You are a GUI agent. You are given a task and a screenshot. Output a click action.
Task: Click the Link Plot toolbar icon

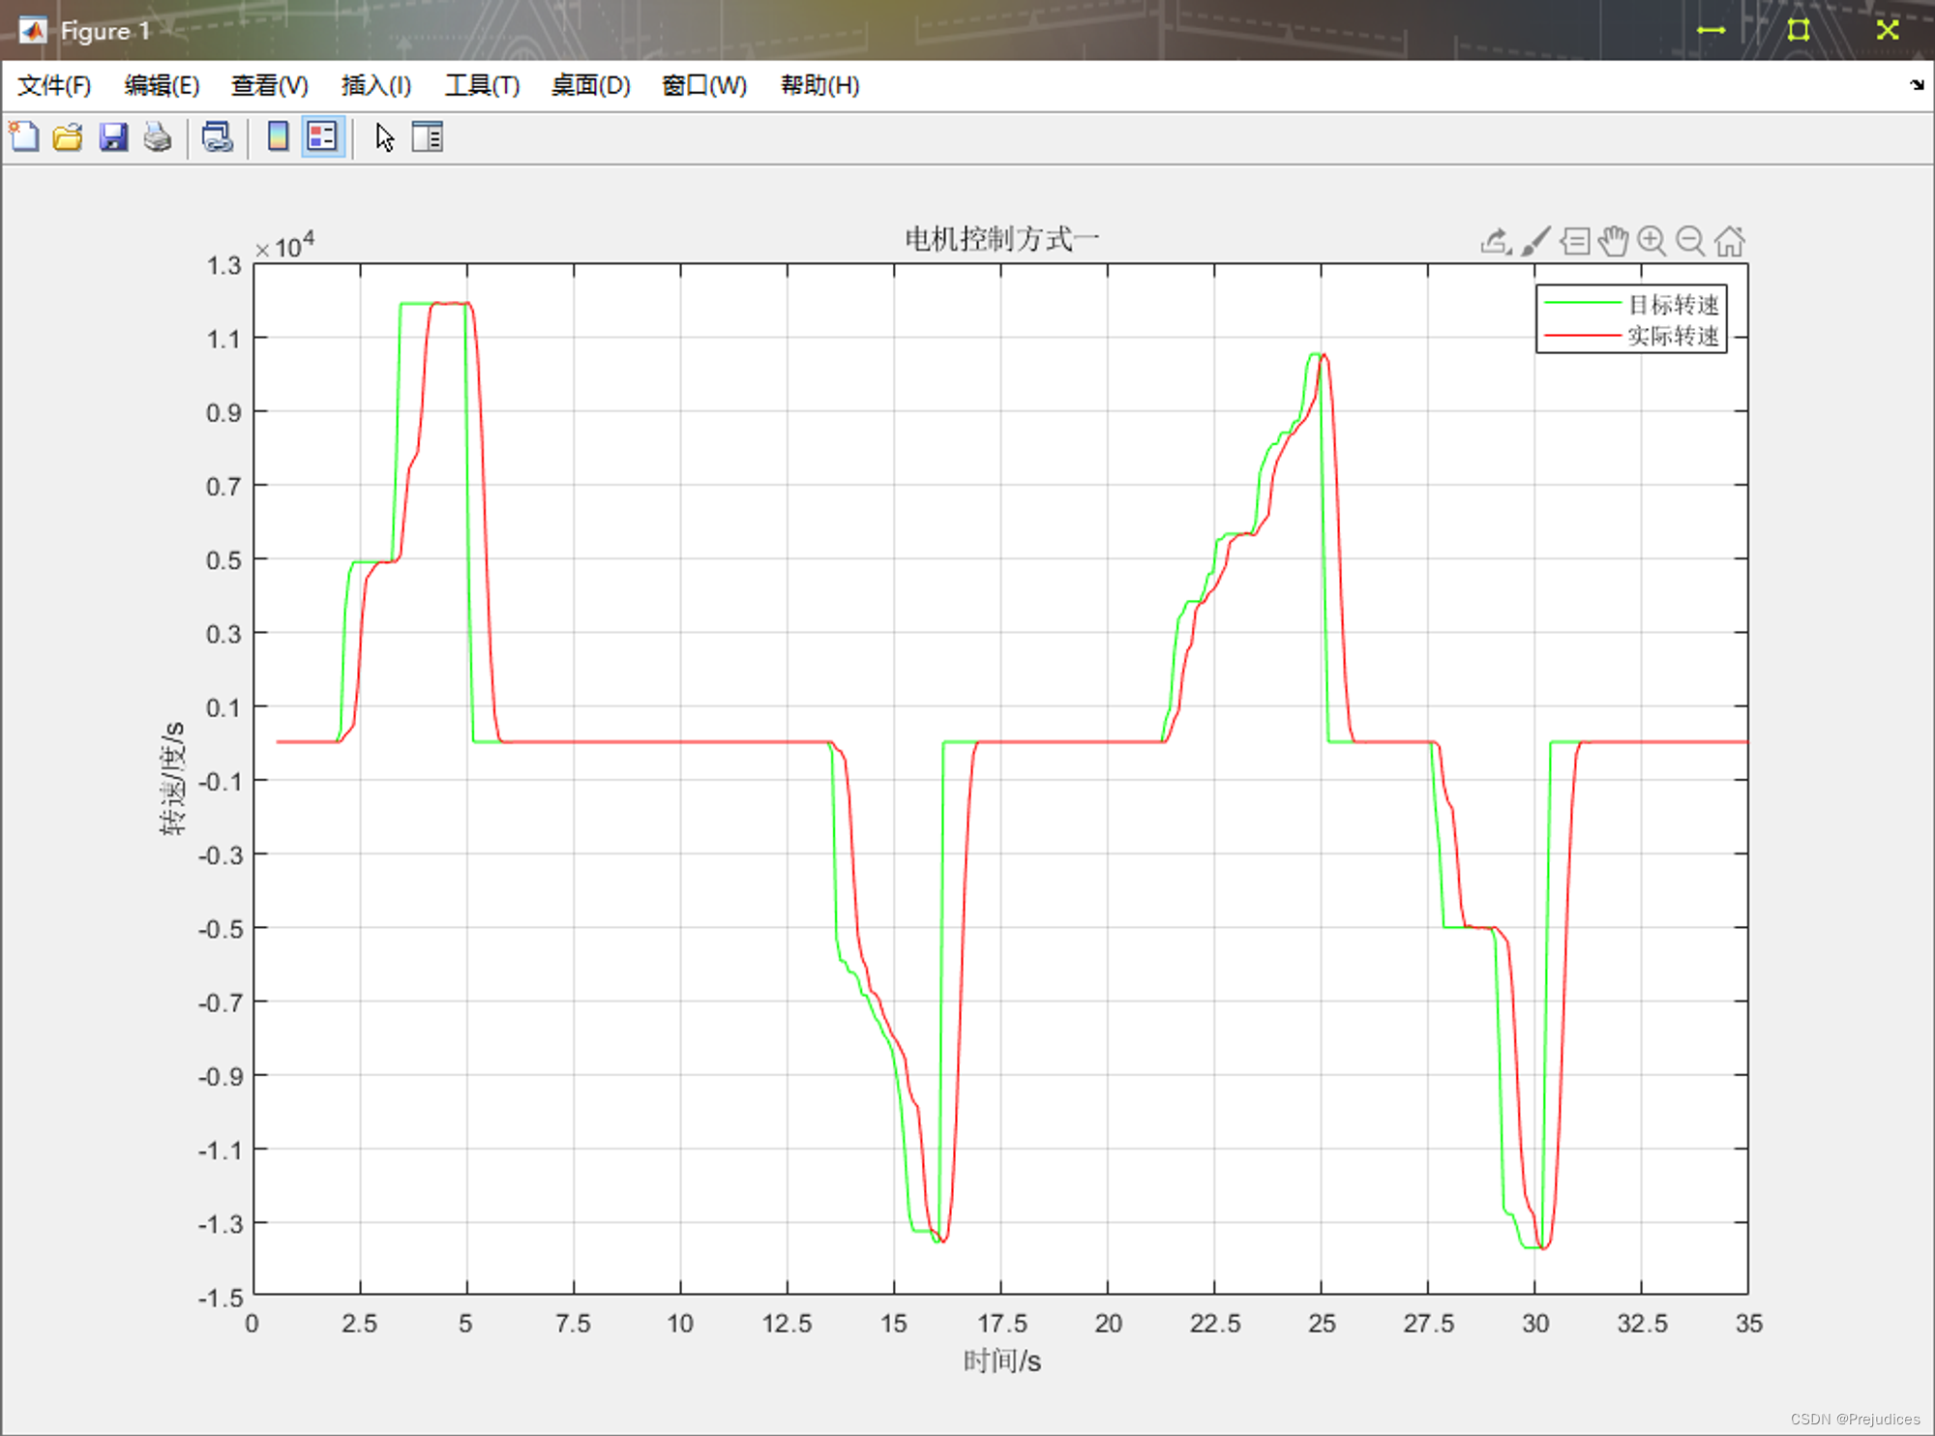coord(218,137)
